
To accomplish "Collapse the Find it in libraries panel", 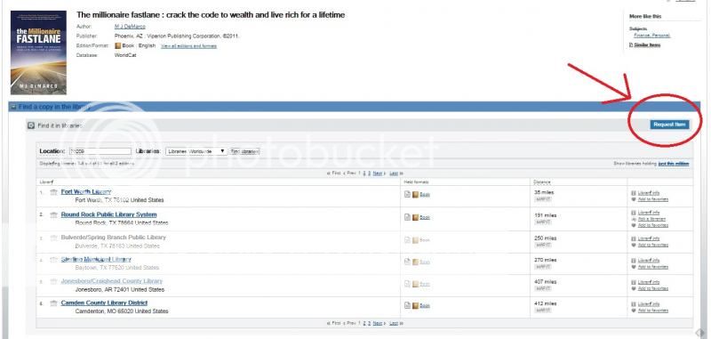I will click(31, 125).
